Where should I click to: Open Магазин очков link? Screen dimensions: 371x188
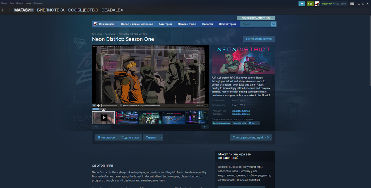pos(187,24)
